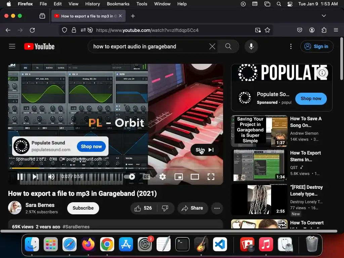Go to YouTube home via logo
The width and height of the screenshot is (344, 258).
tap(39, 46)
